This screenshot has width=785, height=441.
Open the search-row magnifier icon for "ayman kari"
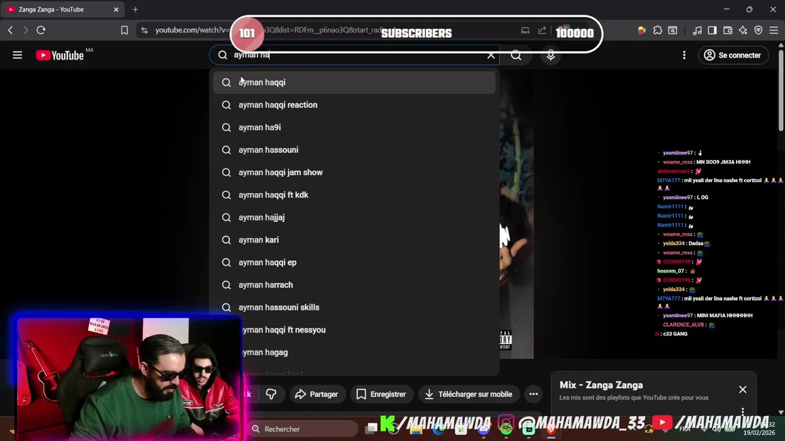(226, 240)
